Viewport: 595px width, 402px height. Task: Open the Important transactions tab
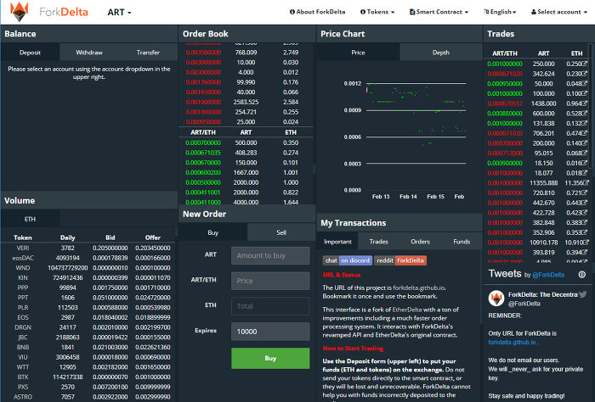(x=337, y=242)
